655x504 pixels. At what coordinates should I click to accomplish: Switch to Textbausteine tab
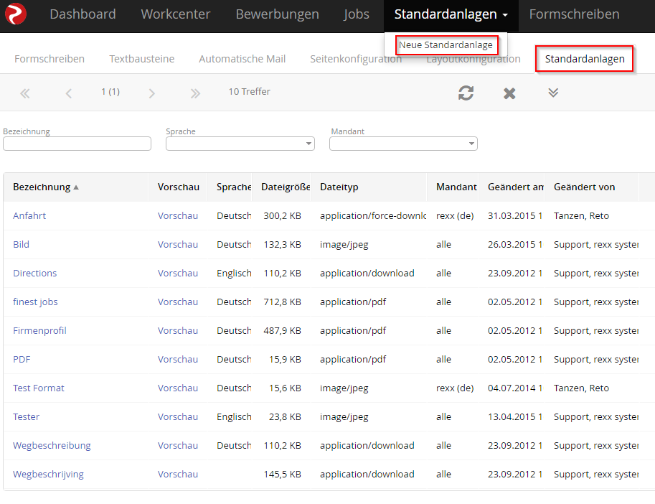[x=141, y=59]
